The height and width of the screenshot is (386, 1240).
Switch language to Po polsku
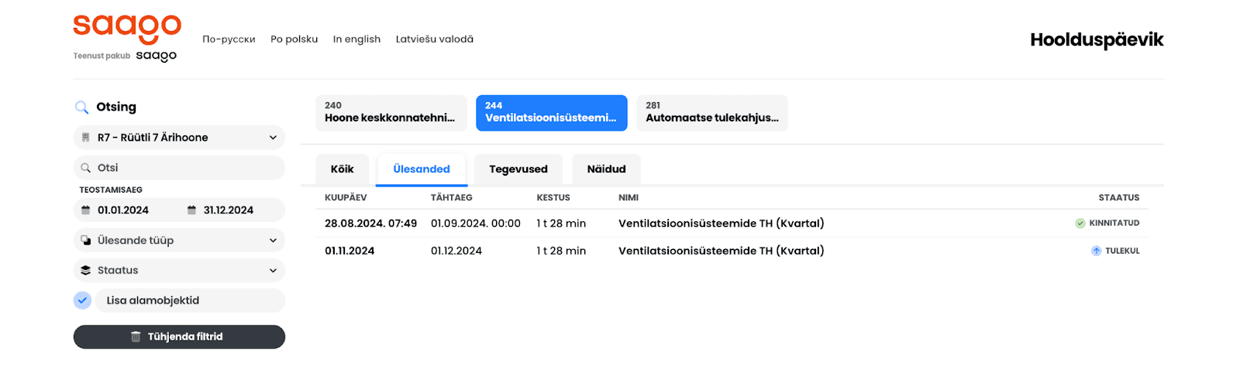(x=294, y=39)
